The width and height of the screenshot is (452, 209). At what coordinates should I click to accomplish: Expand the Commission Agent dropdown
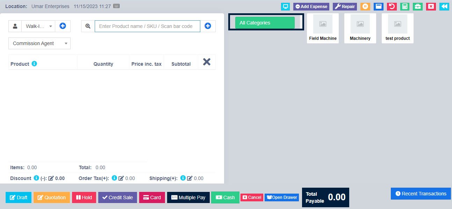coord(40,43)
